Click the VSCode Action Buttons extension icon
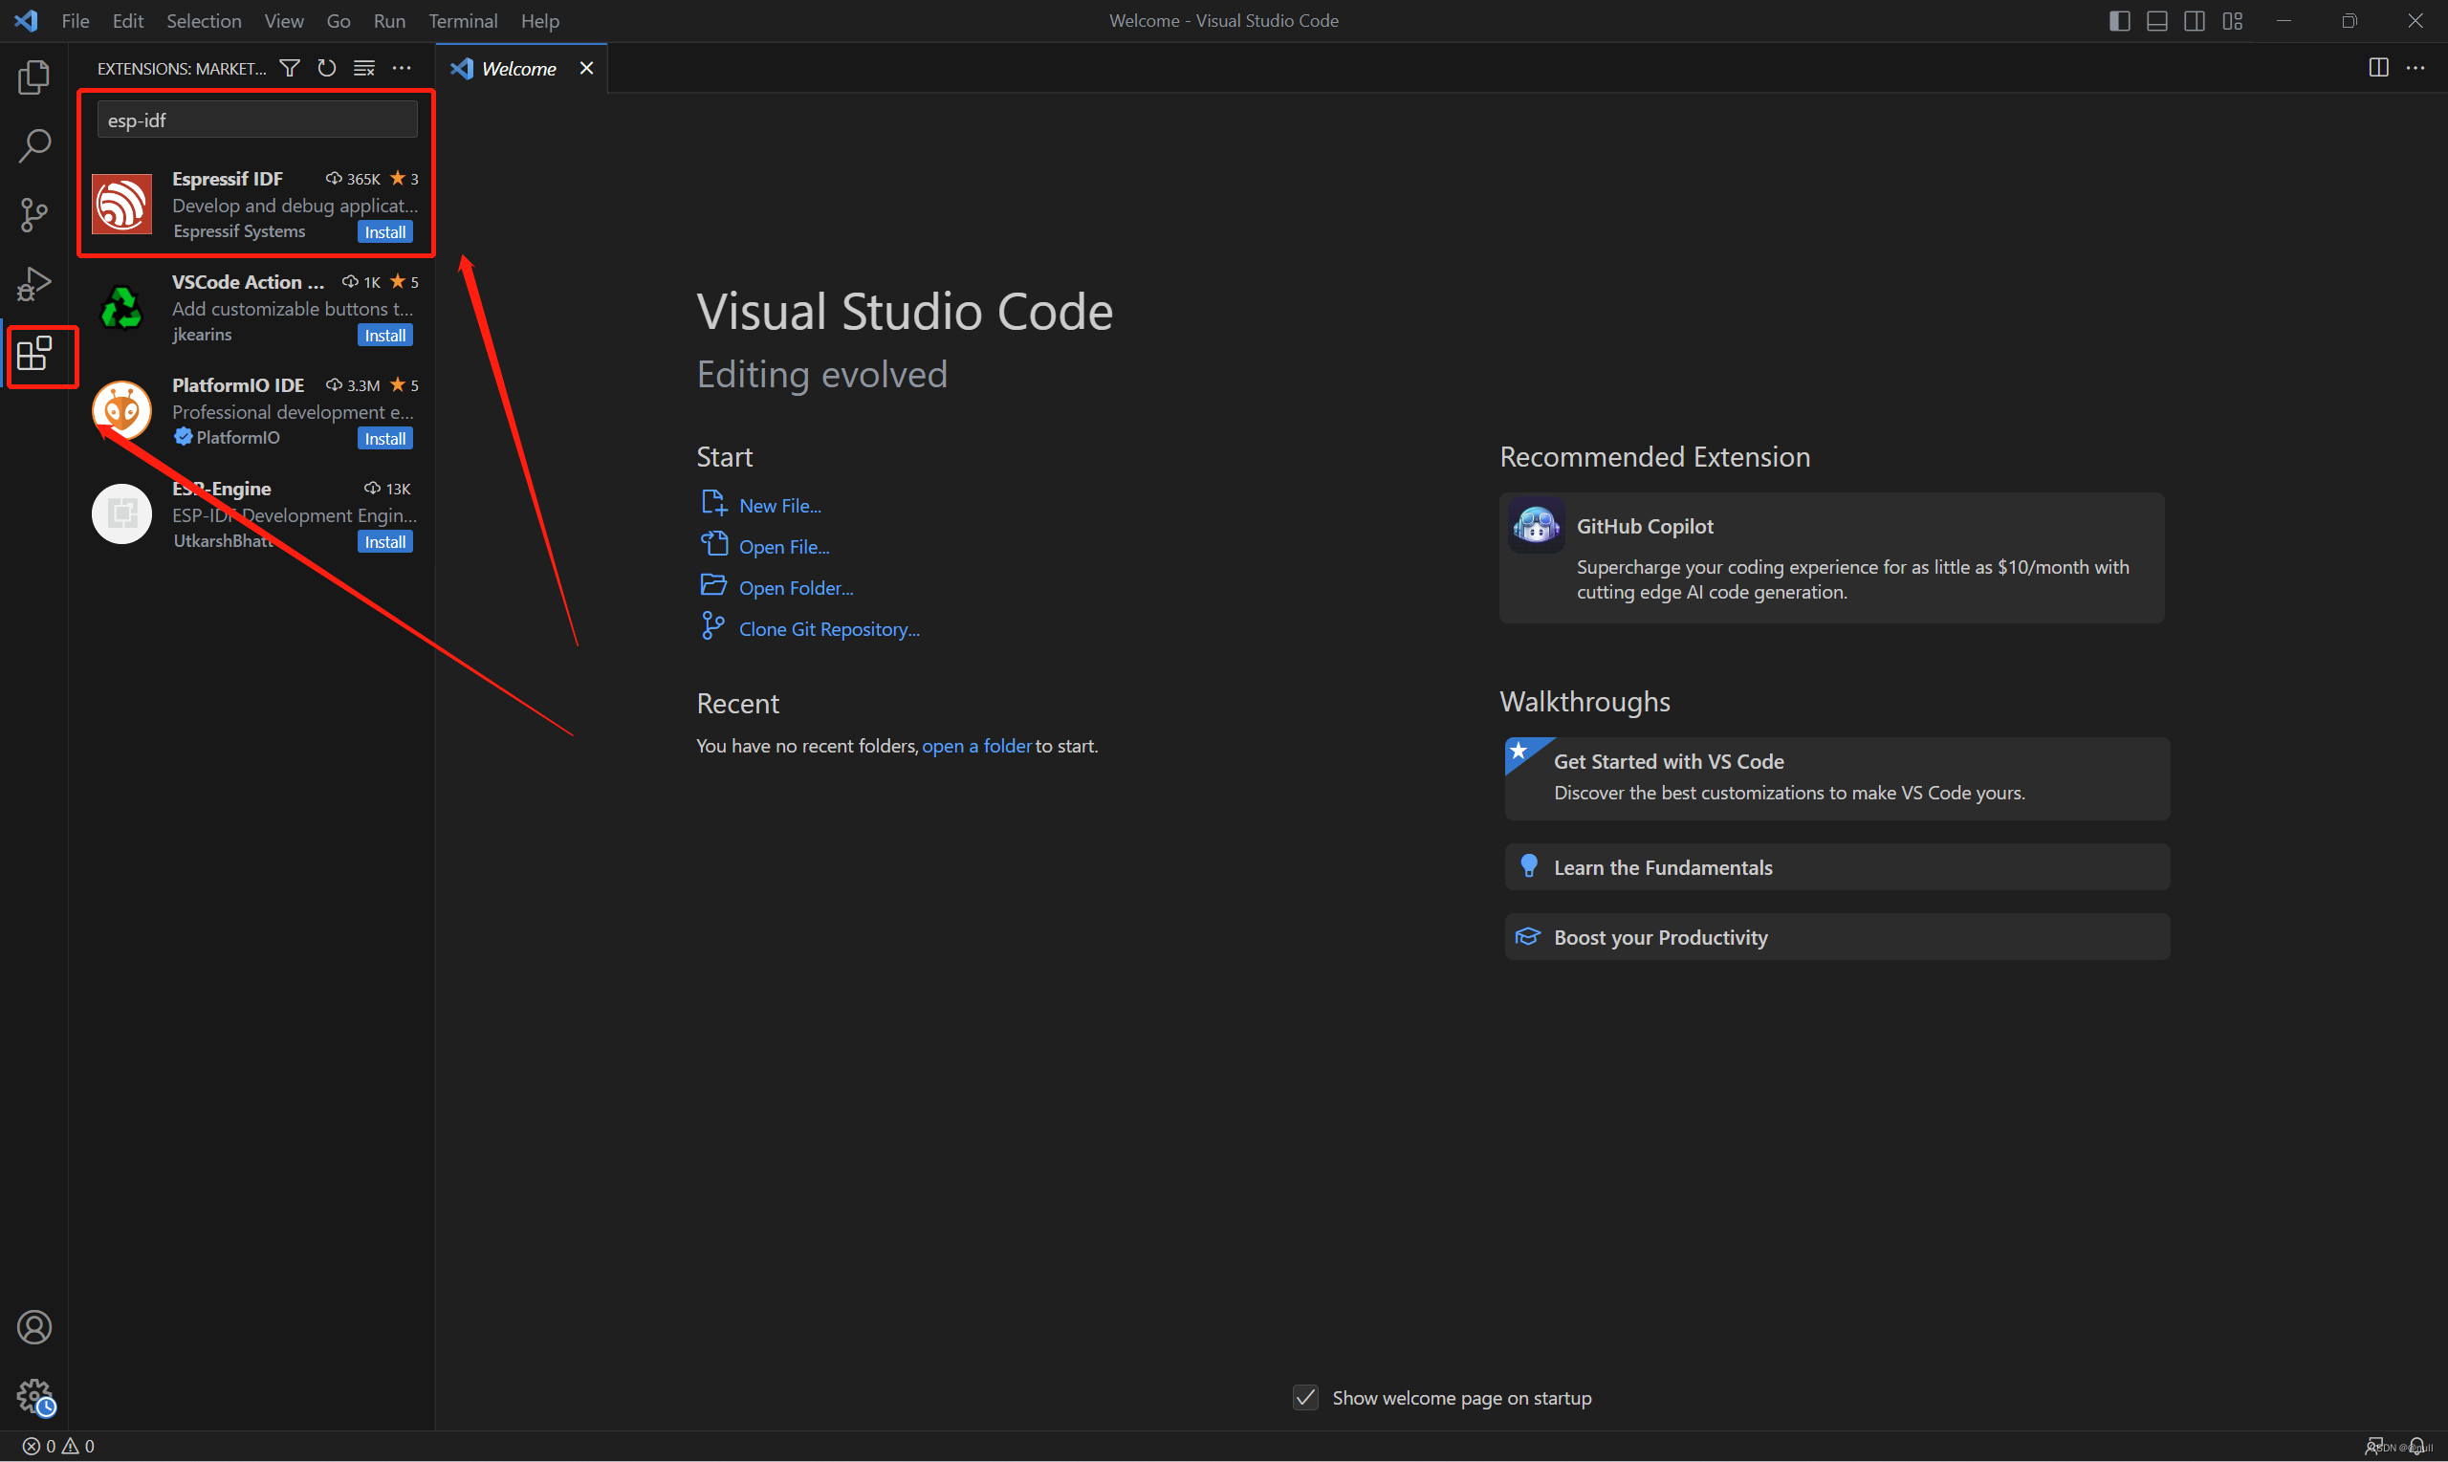Image resolution: width=2448 pixels, height=1462 pixels. (x=122, y=307)
